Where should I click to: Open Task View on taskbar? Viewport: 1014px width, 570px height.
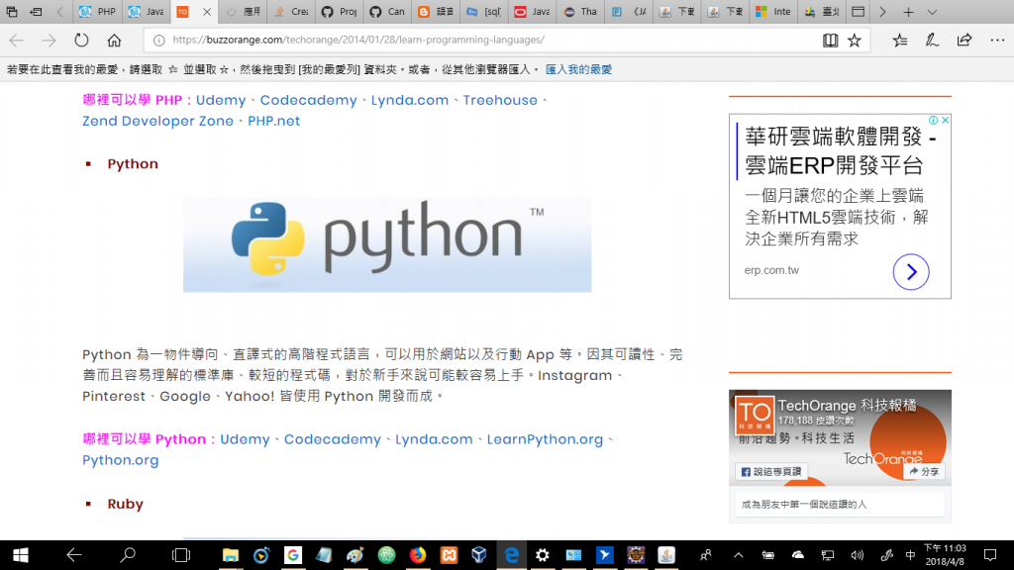click(x=181, y=555)
